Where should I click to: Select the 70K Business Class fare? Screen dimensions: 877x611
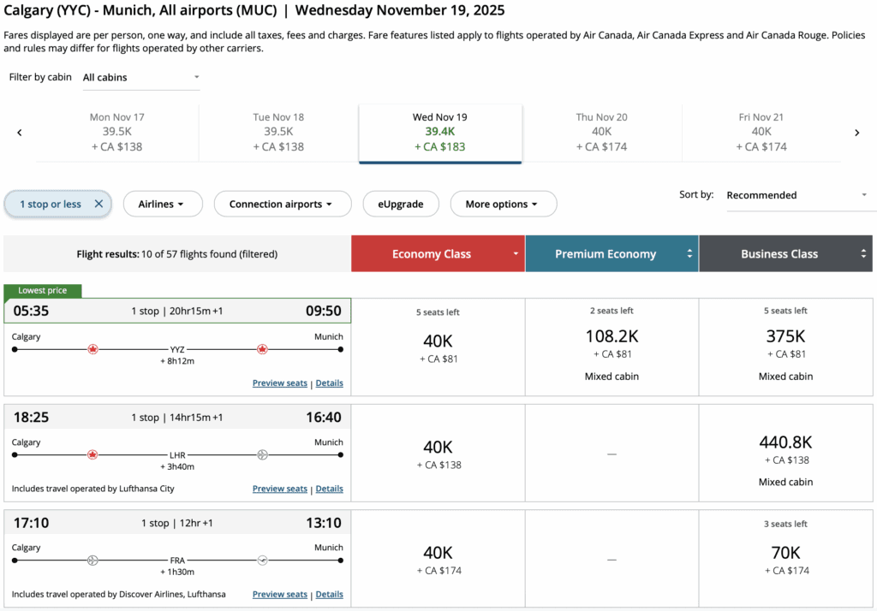click(785, 553)
